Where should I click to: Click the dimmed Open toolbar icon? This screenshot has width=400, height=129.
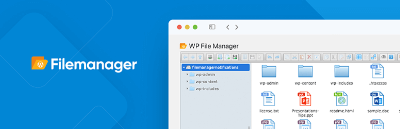245,57
